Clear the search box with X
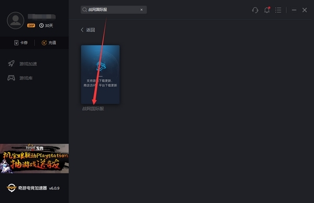This screenshot has height=203, width=314. tap(142, 9)
